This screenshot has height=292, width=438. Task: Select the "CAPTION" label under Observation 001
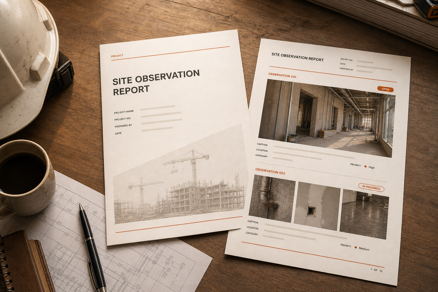click(x=262, y=145)
